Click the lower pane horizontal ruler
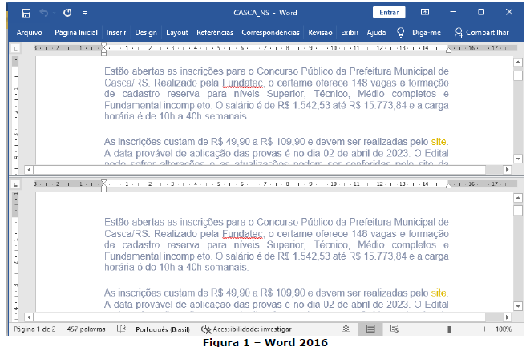 point(274,184)
